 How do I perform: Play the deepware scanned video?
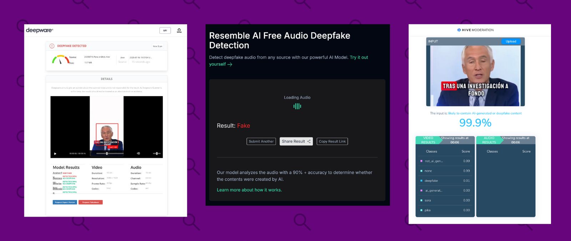click(x=55, y=154)
